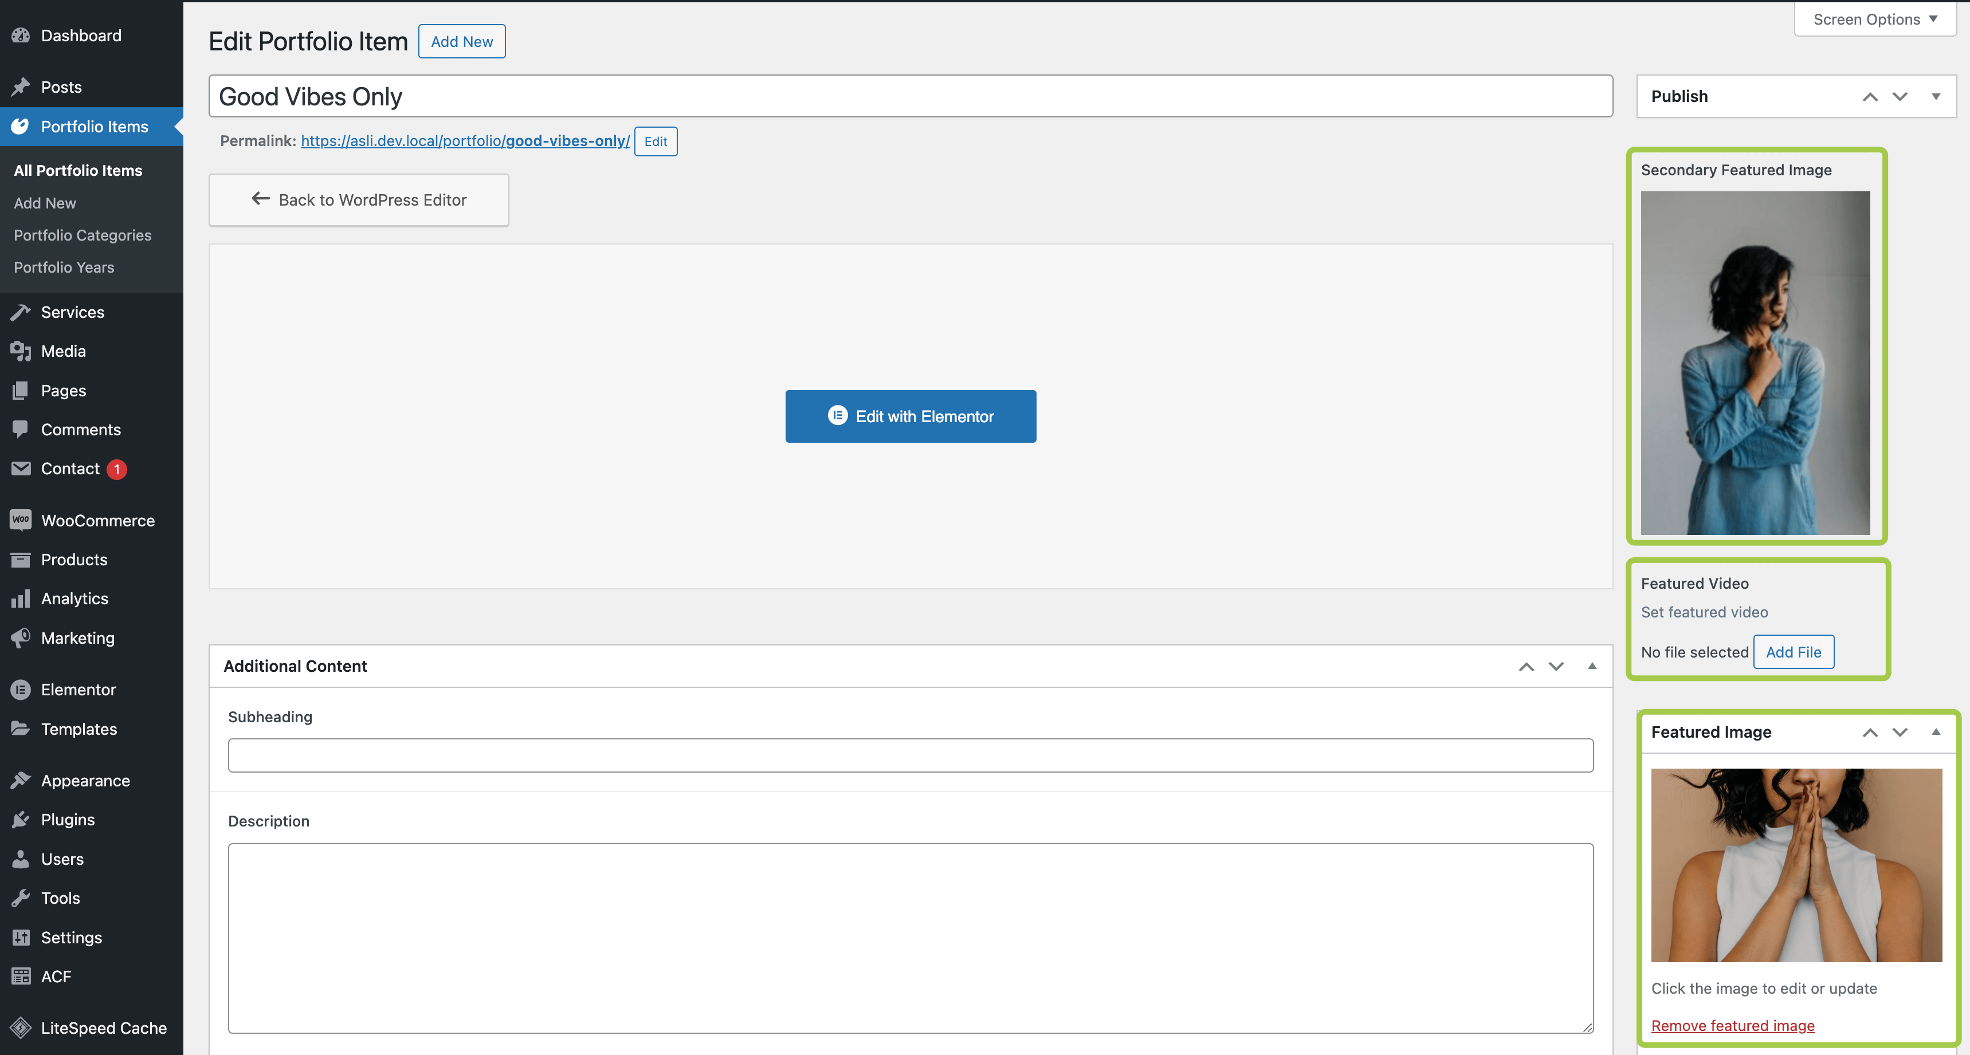Open Media library icon in sidebar
The image size is (1970, 1055).
tap(21, 351)
